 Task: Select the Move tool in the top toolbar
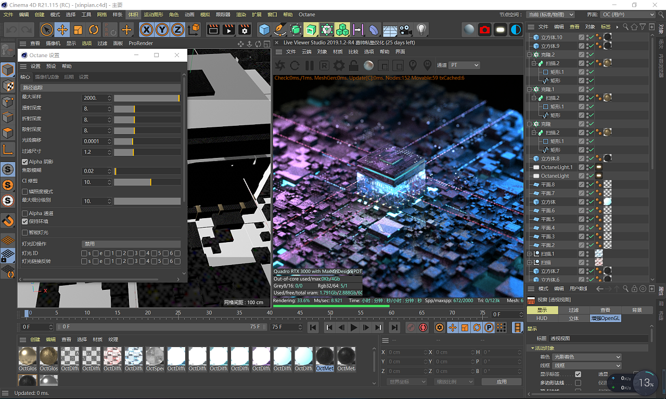tap(62, 30)
